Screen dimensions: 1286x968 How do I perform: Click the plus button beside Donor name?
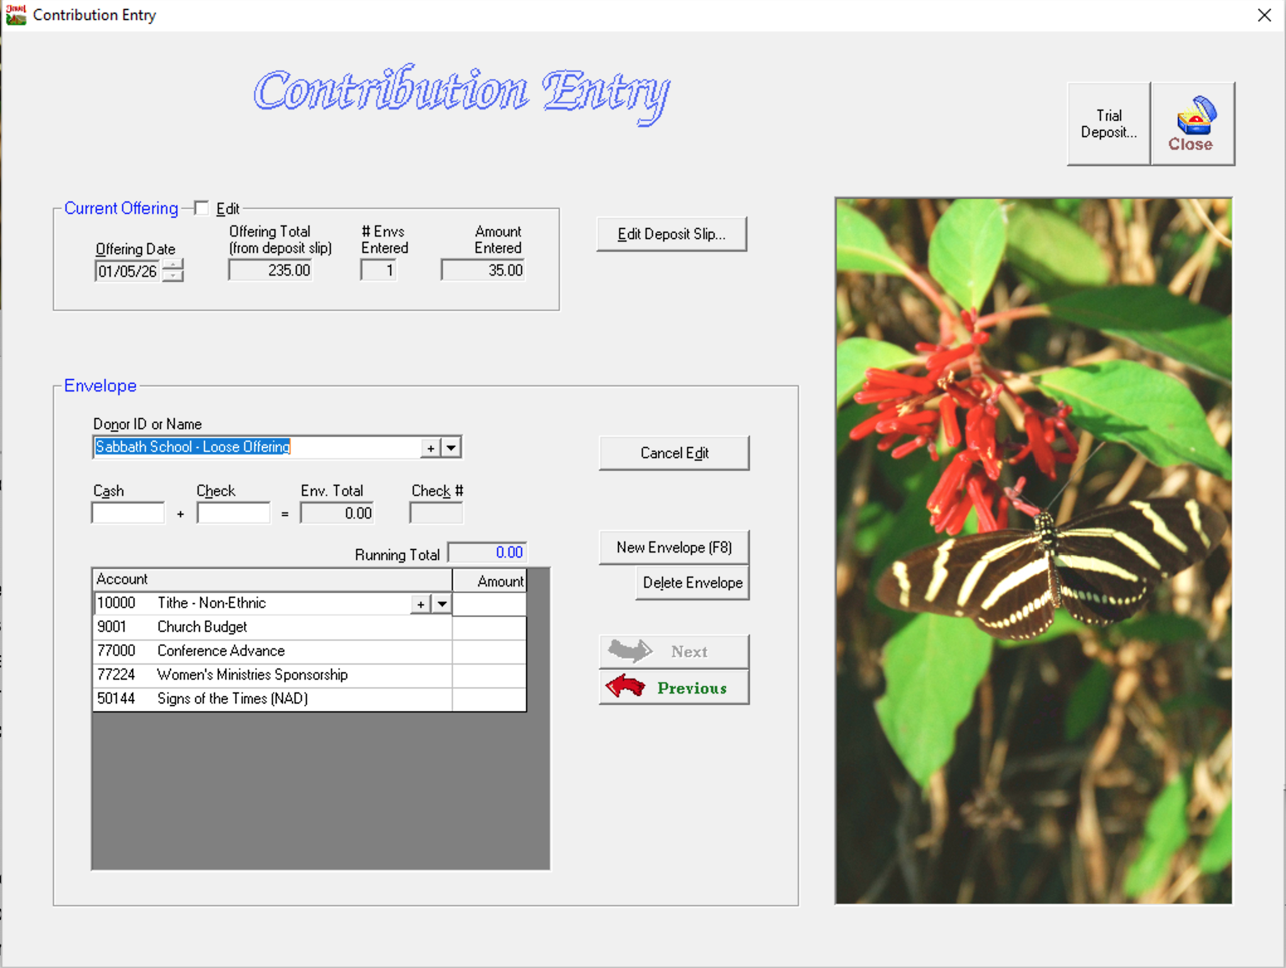click(x=430, y=448)
